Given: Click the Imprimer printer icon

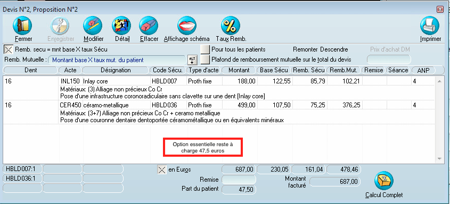Looking at the screenshot, I should pos(430,25).
